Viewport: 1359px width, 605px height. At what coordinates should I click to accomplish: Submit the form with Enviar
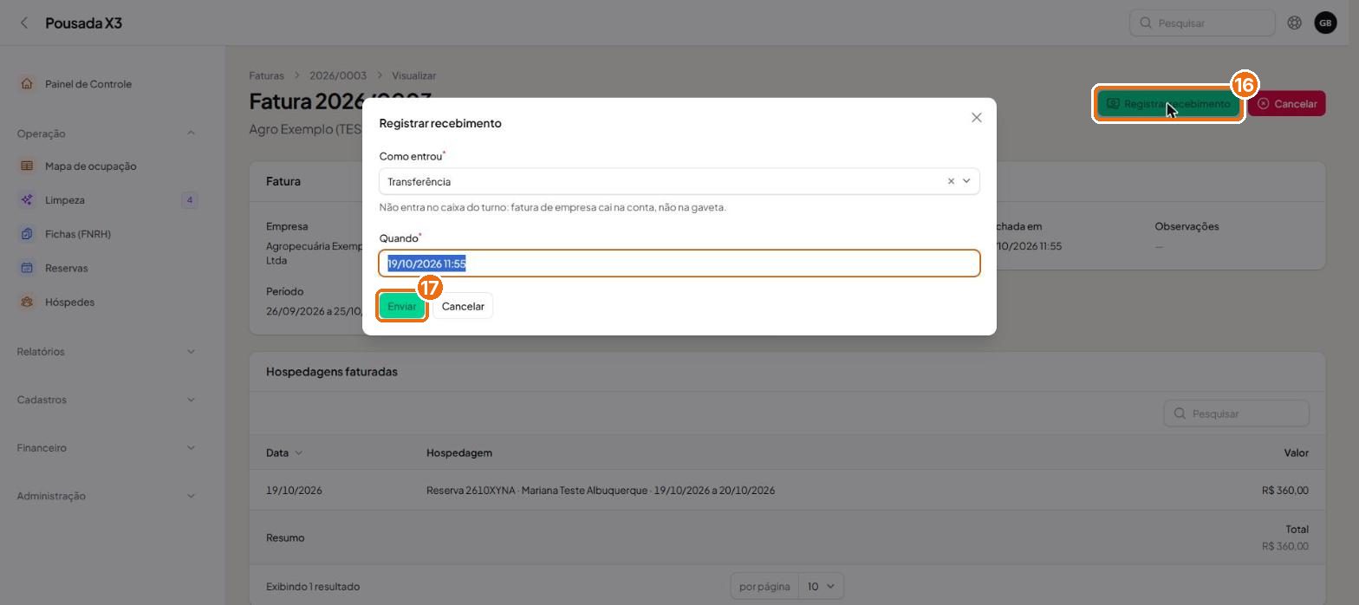click(402, 306)
